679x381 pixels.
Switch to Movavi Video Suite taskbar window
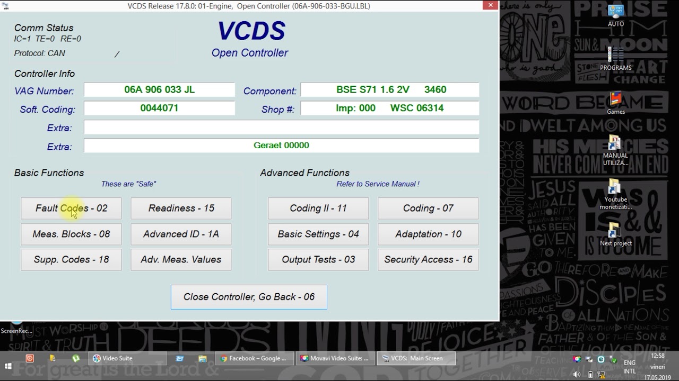click(334, 358)
